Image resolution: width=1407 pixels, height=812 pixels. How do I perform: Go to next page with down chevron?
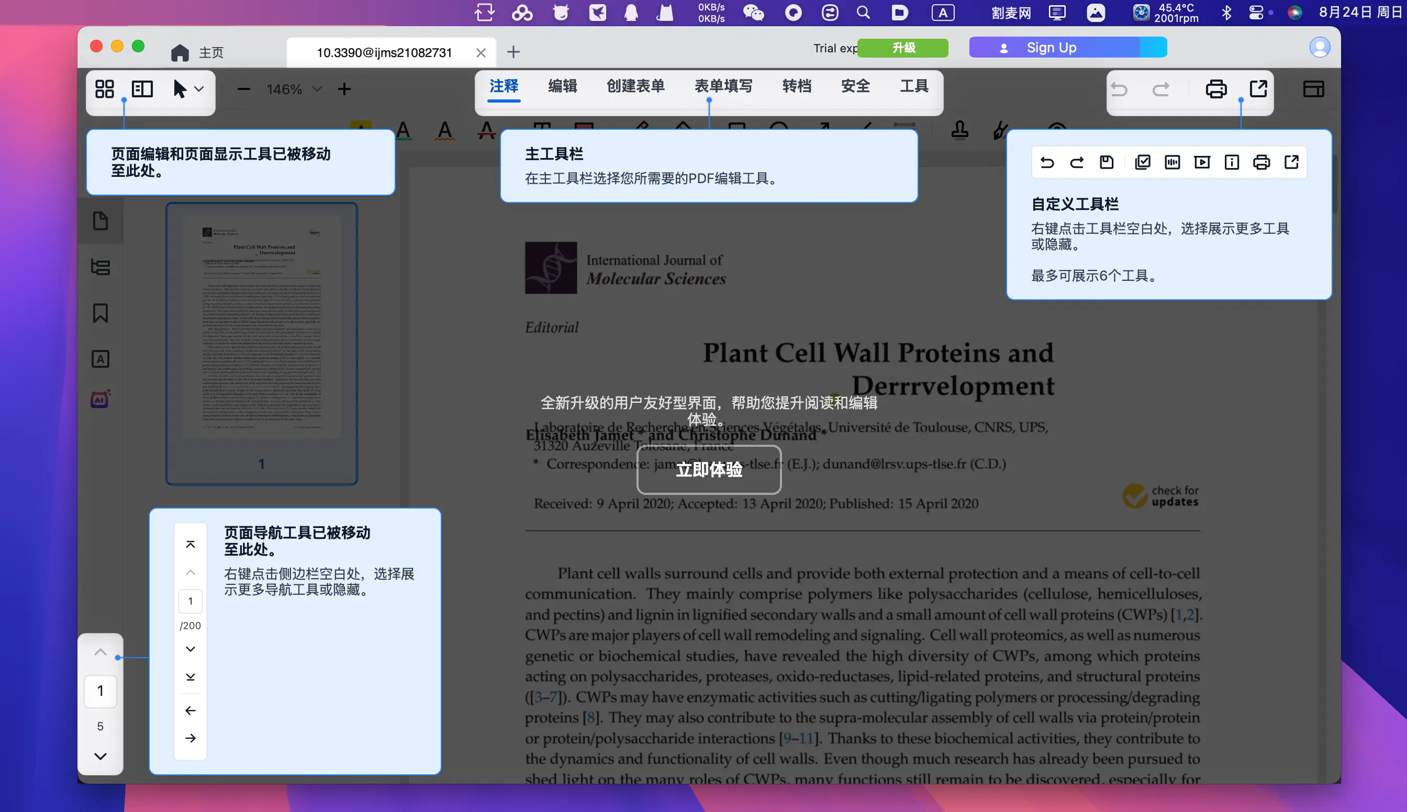[x=100, y=756]
